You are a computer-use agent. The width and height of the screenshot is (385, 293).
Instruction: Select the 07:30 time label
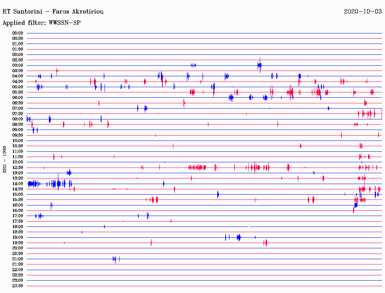point(17,114)
